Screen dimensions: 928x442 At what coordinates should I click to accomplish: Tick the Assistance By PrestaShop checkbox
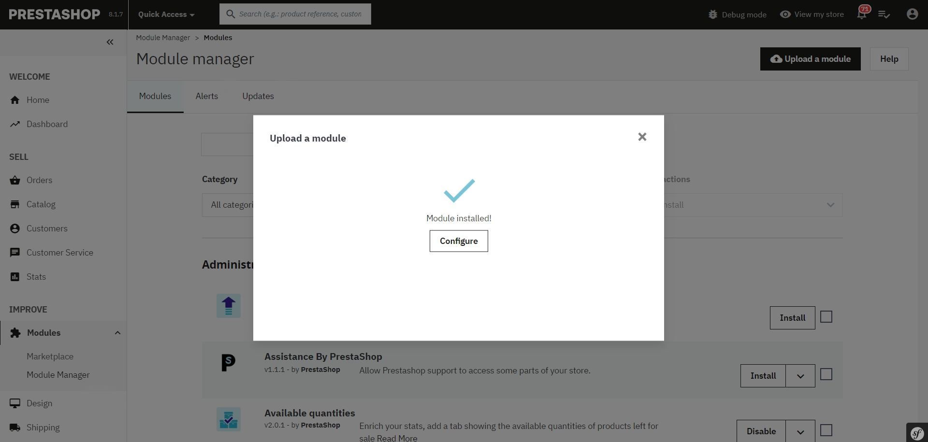826,374
